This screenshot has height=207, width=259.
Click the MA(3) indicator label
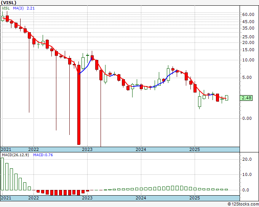(x=18, y=8)
